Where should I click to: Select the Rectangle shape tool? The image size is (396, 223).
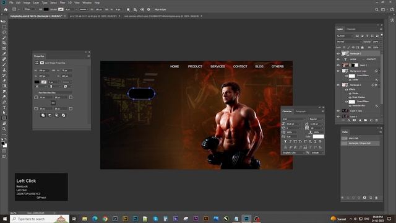click(4, 118)
